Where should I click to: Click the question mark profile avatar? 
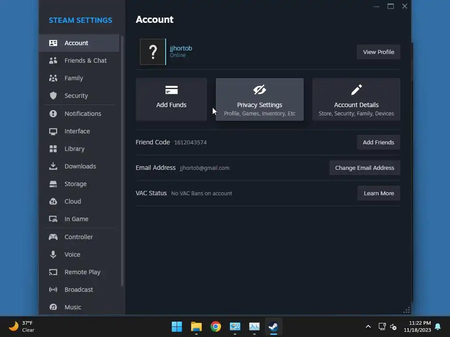tap(152, 52)
